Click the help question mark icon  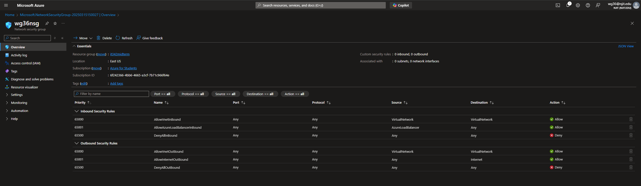pyautogui.click(x=588, y=5)
